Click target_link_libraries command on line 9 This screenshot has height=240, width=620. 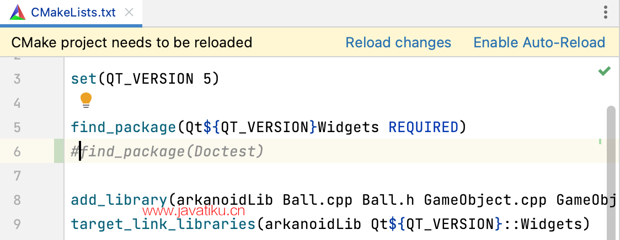click(163, 225)
